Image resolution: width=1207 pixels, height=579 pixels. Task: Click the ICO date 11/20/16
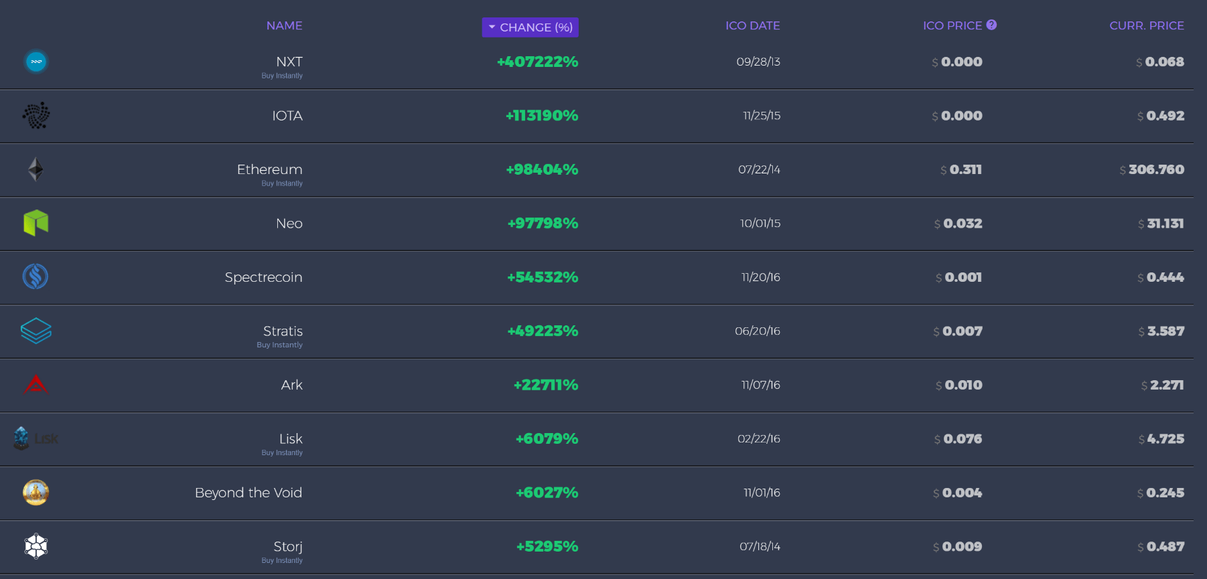[761, 277]
